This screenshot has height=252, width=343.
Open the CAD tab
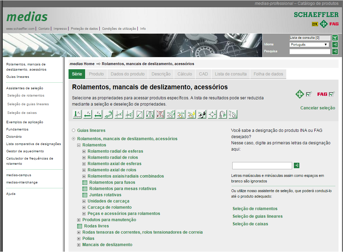coord(203,74)
